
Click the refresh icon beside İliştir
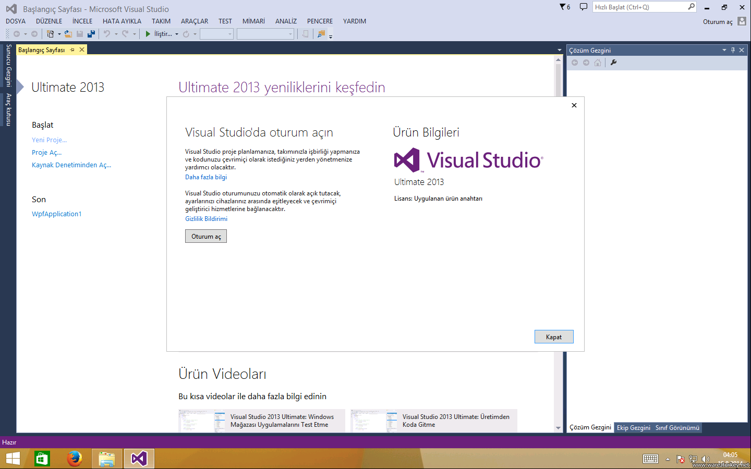[x=186, y=34]
